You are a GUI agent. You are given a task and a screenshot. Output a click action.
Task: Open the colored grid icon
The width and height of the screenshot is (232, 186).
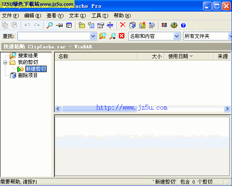tap(164, 25)
